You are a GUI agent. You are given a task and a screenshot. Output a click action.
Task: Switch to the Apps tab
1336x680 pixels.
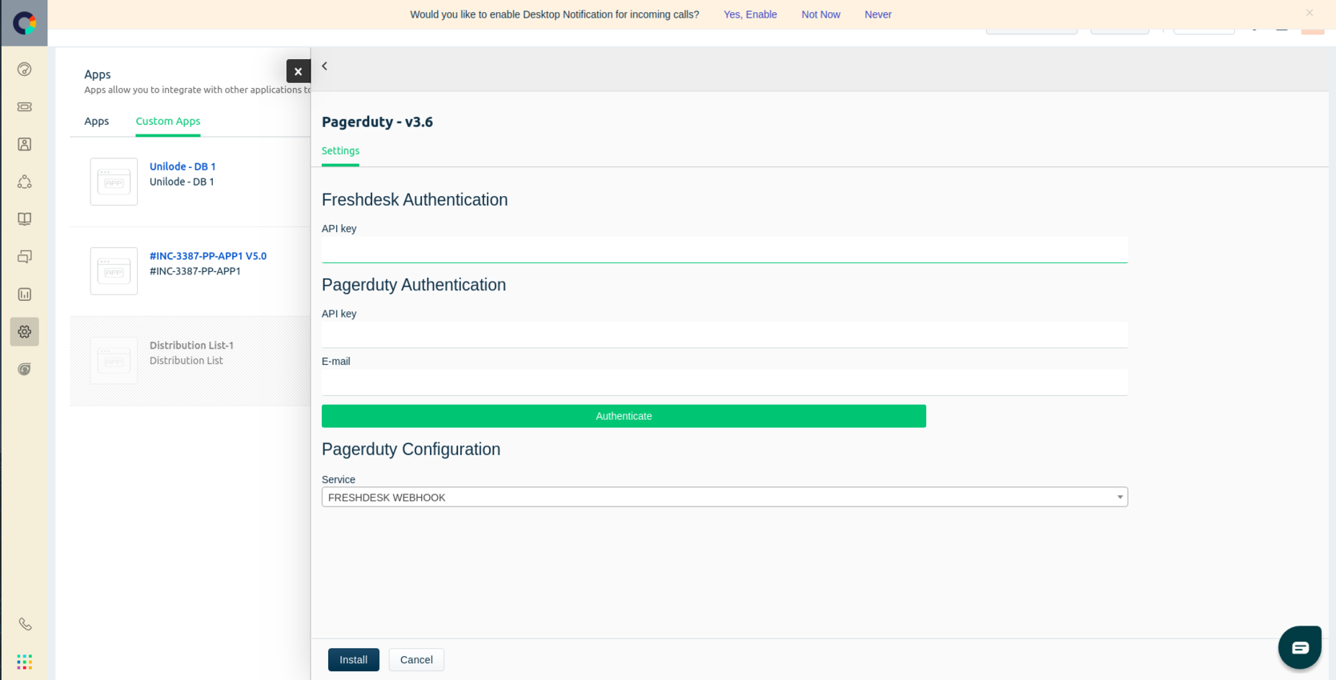point(97,122)
